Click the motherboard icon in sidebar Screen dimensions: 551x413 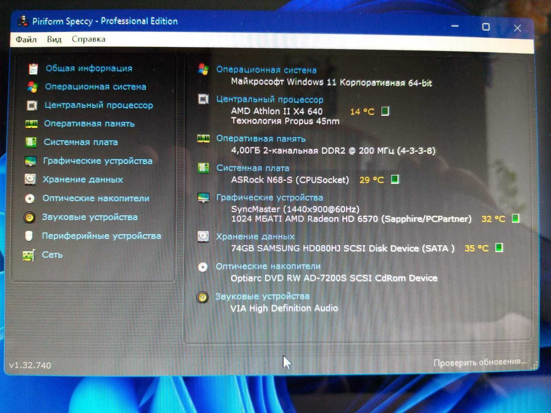[31, 142]
